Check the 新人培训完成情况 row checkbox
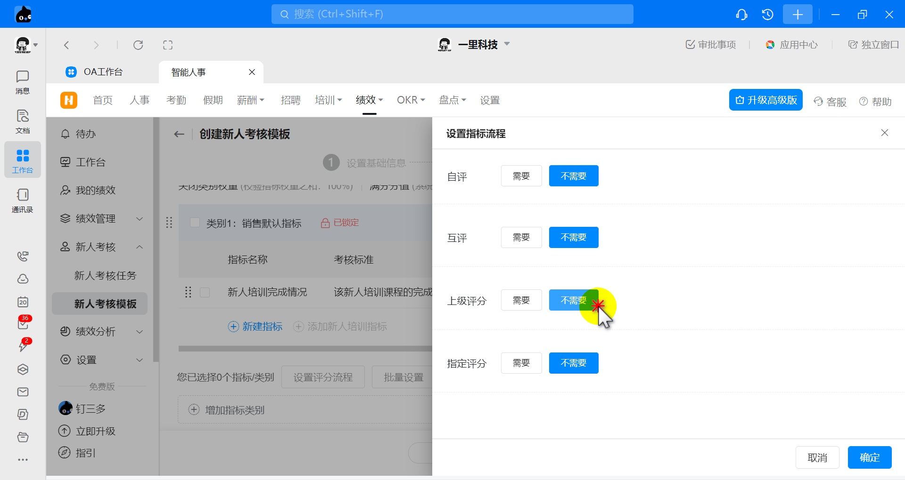905x480 pixels. 205,293
